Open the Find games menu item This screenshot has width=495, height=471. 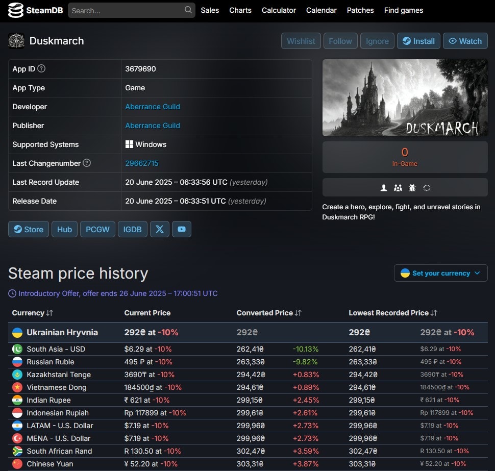click(x=404, y=10)
